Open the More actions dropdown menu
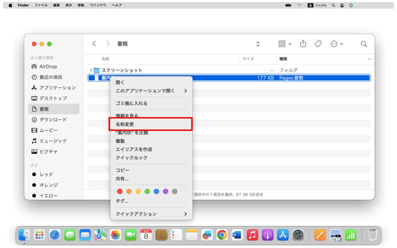 (334, 44)
